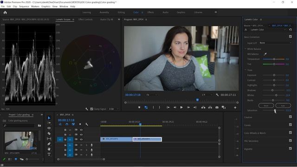Open Program monitor button editor plus
The height and width of the screenshot is (167, 297).
(x=235, y=108)
